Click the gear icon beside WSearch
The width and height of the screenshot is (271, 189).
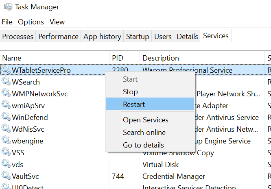6,82
